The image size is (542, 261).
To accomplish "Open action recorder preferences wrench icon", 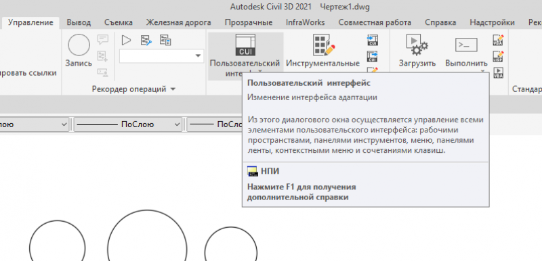I will coord(146,41).
